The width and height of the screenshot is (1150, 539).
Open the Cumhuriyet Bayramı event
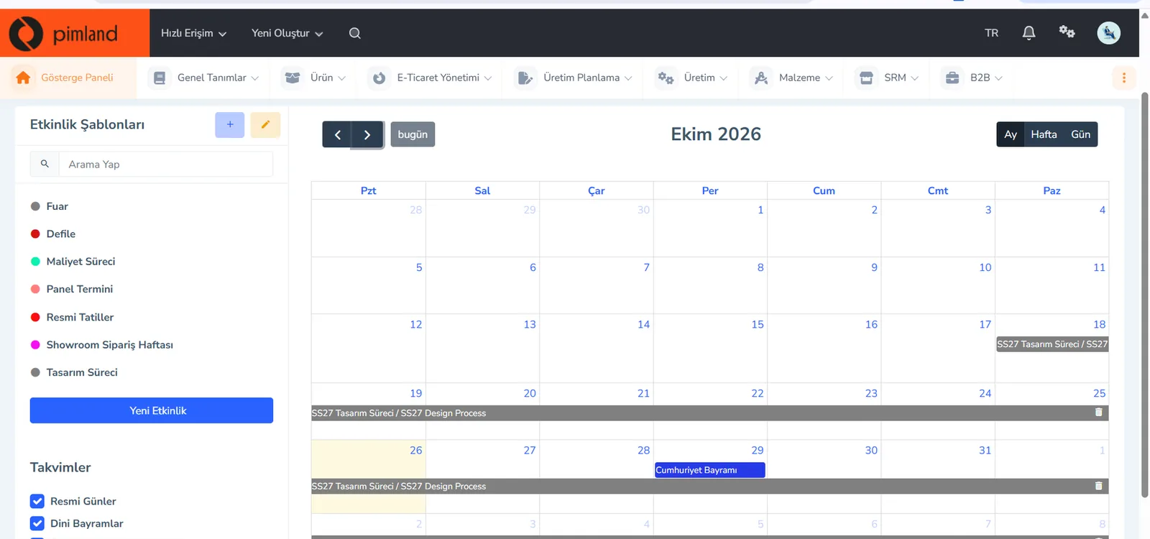(x=710, y=470)
